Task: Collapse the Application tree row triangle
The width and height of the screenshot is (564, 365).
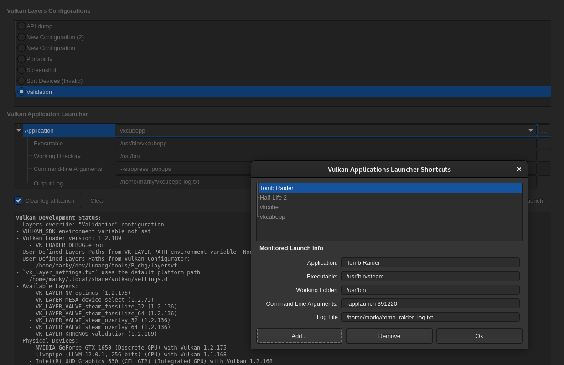Action: (19, 130)
